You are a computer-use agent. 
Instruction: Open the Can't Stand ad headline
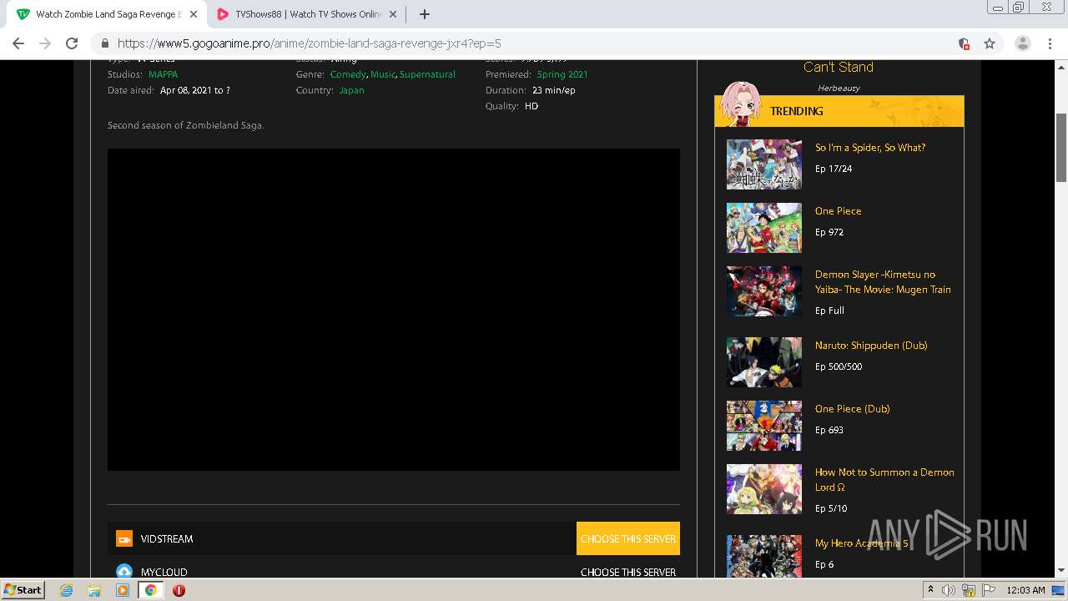tap(839, 68)
